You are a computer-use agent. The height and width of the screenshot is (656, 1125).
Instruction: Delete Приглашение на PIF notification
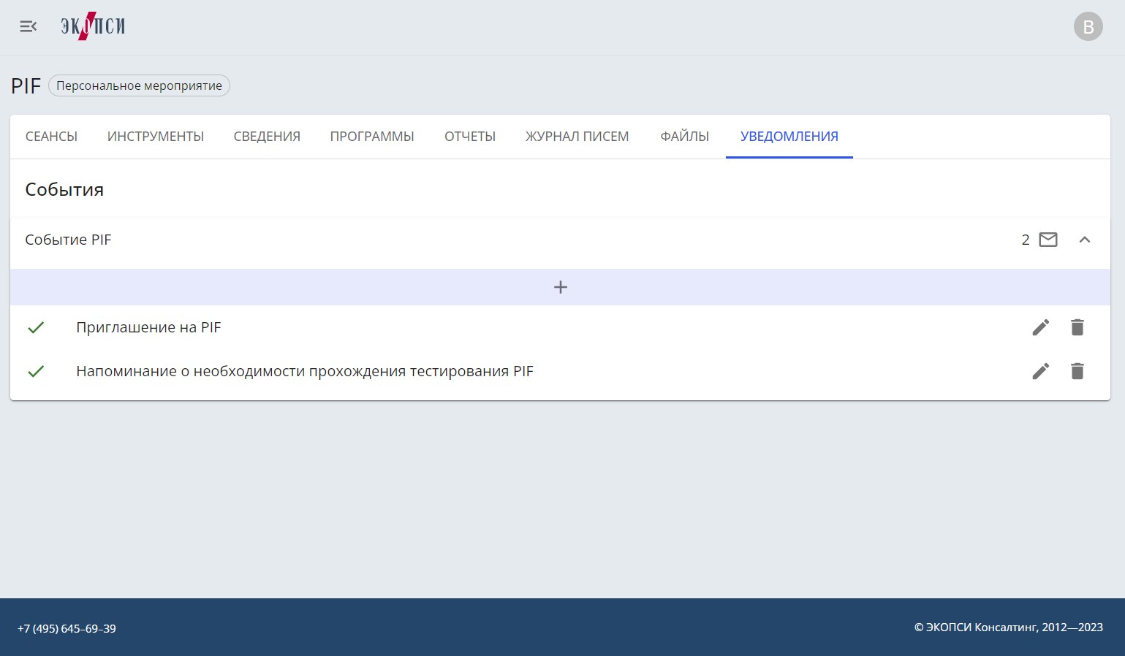coord(1077,327)
